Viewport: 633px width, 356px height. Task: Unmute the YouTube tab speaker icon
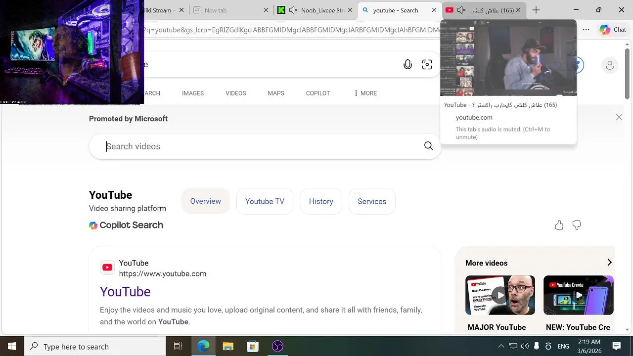coord(461,10)
